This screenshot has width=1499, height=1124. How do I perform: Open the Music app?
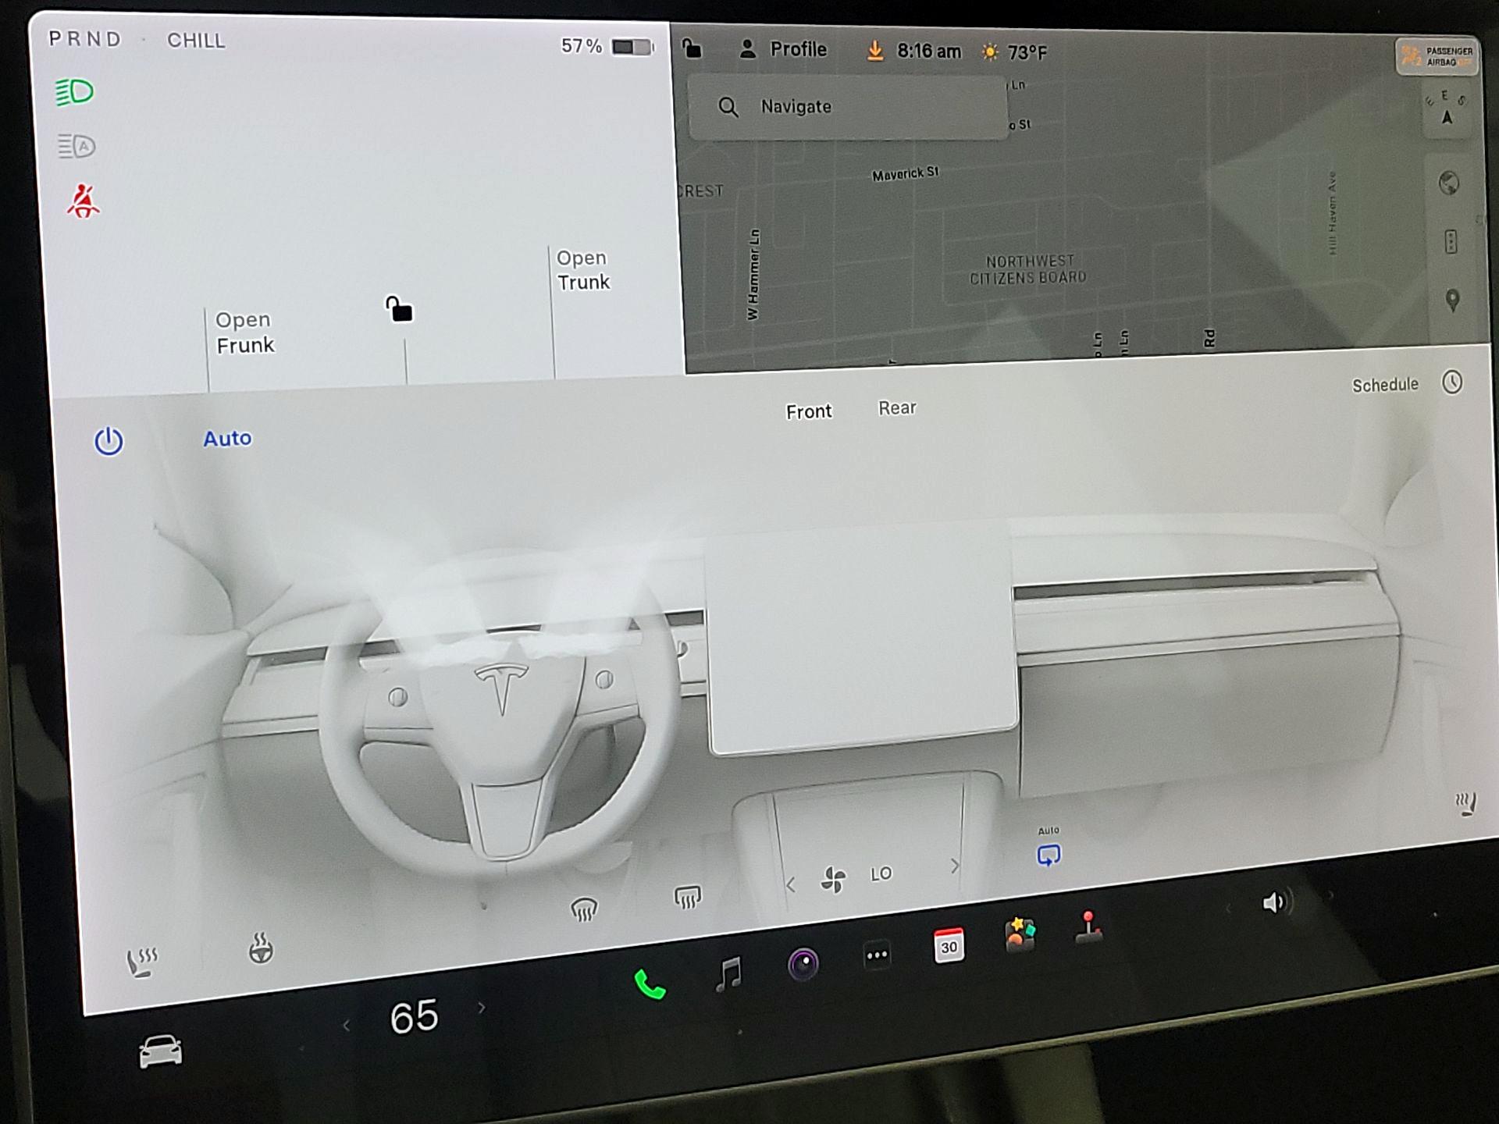point(729,975)
